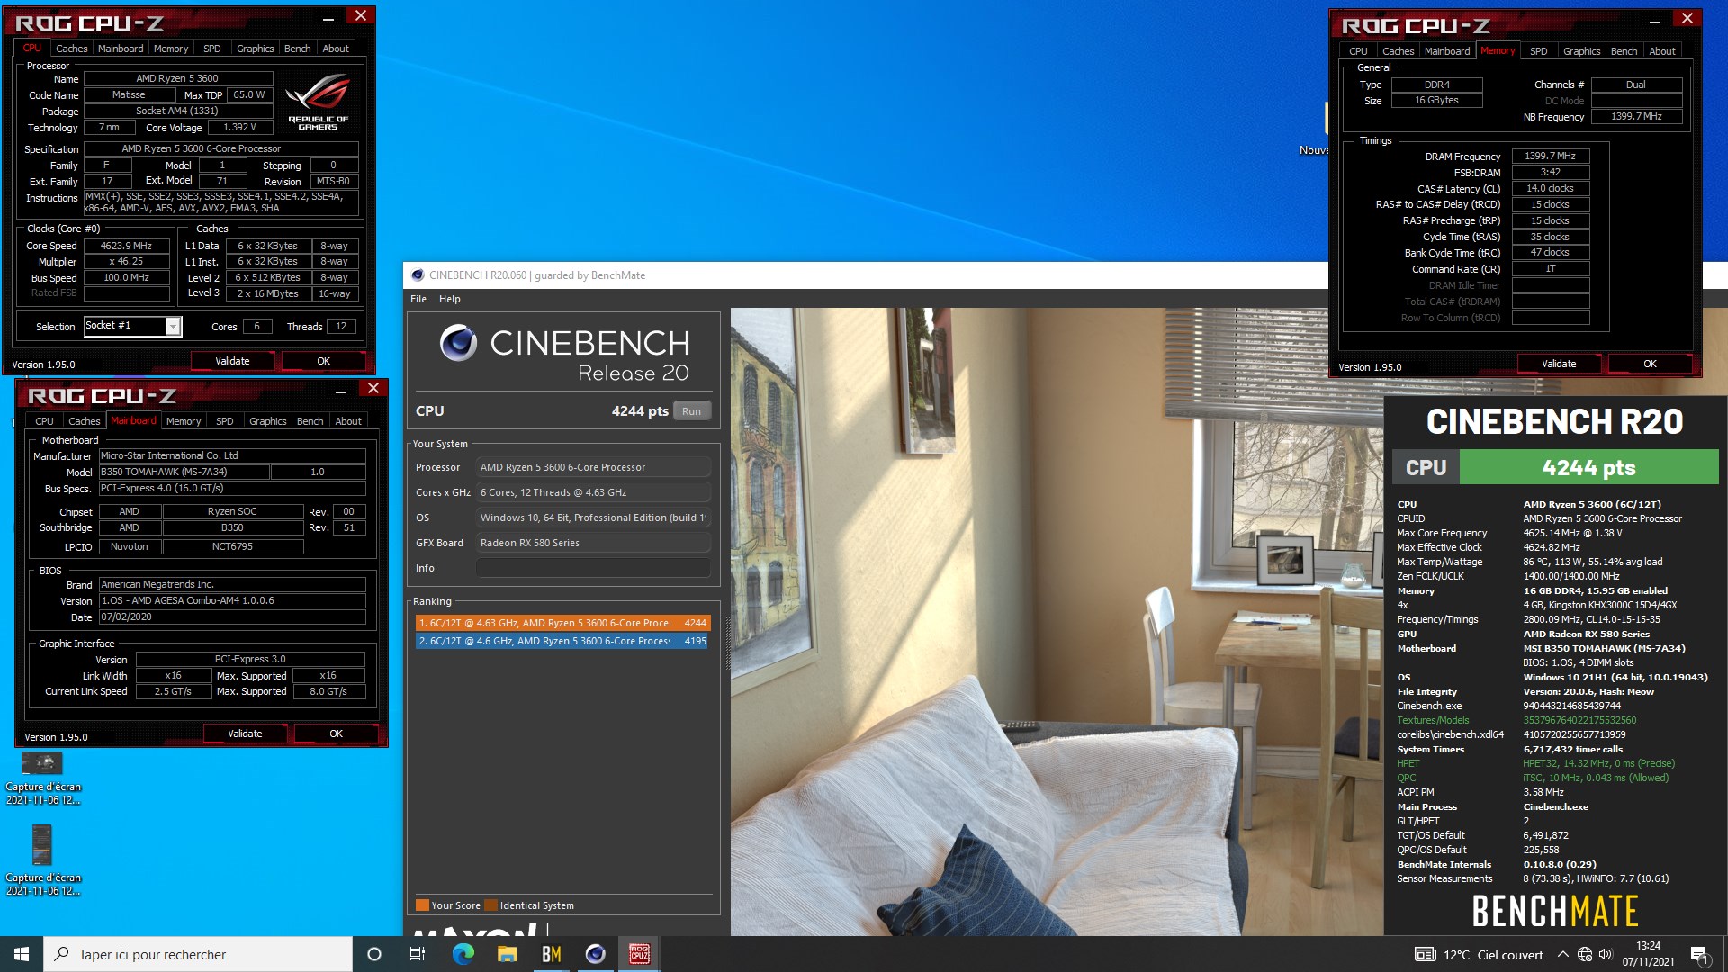Click the Identical System legend swatch
The height and width of the screenshot is (972, 1728).
coord(491,905)
